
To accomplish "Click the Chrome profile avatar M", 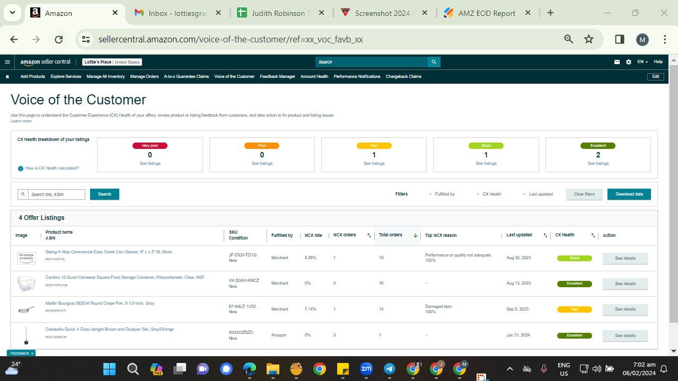I will click(642, 39).
